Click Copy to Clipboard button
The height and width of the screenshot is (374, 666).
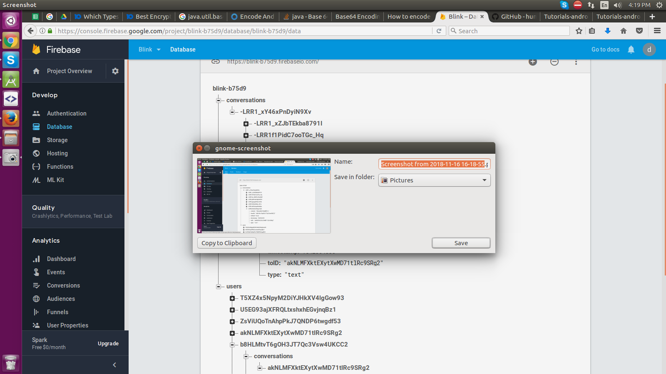click(x=227, y=243)
